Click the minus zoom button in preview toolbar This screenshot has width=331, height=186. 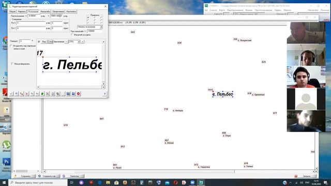pos(66,42)
